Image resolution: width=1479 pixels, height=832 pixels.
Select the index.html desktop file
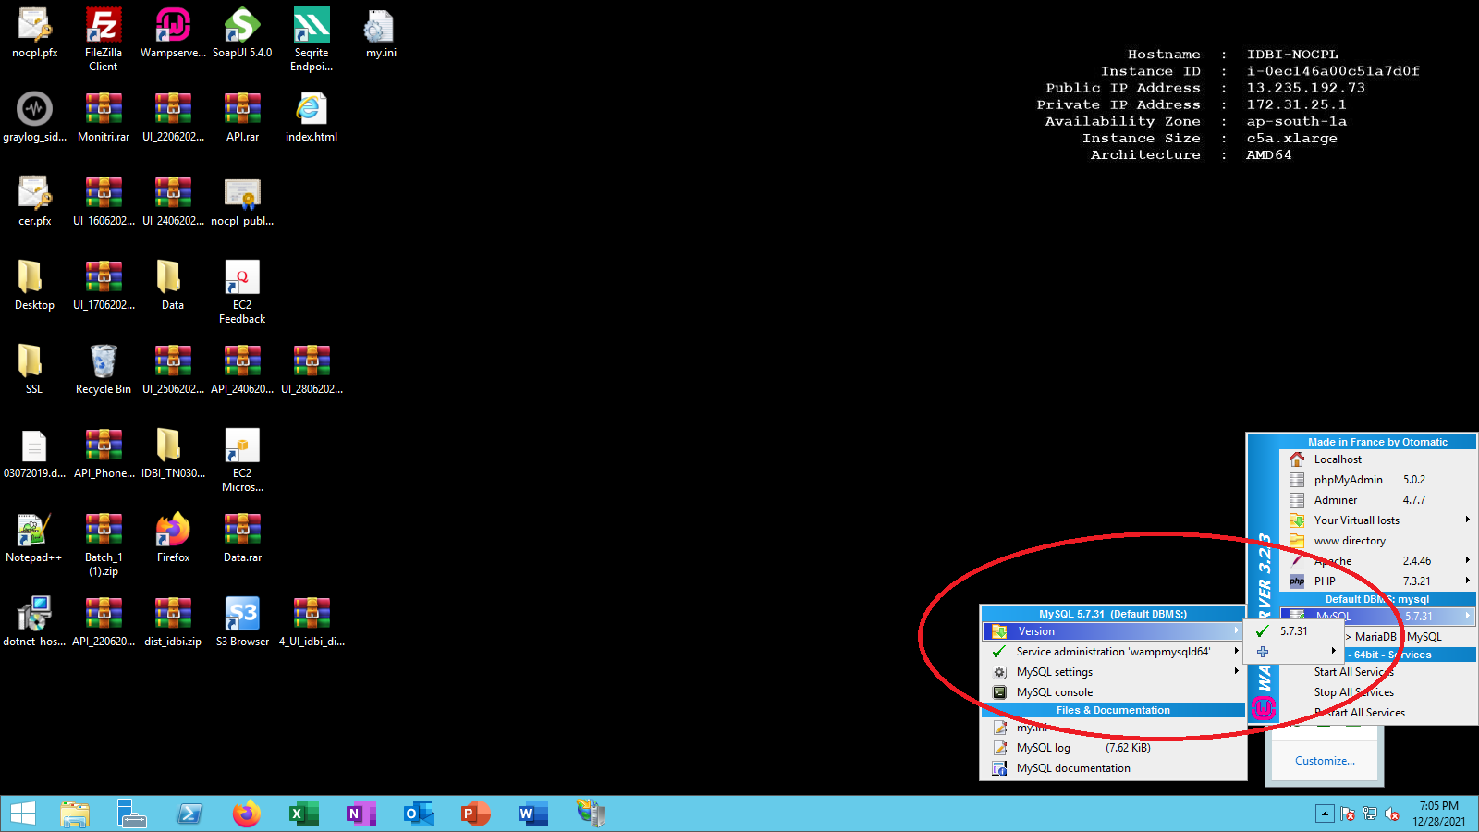(x=312, y=117)
